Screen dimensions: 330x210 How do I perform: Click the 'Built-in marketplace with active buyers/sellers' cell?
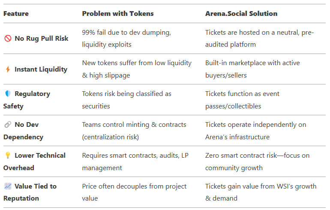[252, 69]
